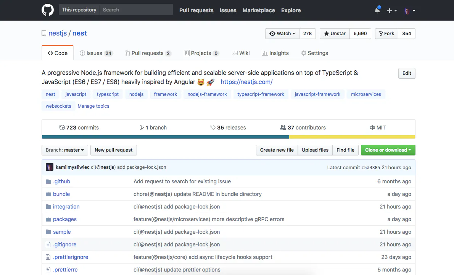454x275 pixels.
Task: Open the Settings tab
Action: click(x=314, y=53)
